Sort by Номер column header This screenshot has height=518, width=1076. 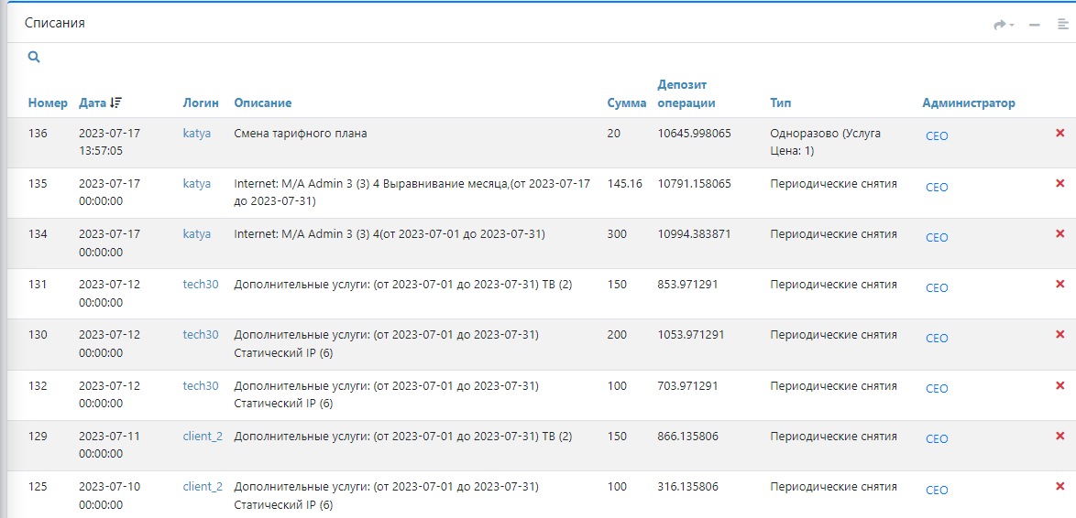48,103
